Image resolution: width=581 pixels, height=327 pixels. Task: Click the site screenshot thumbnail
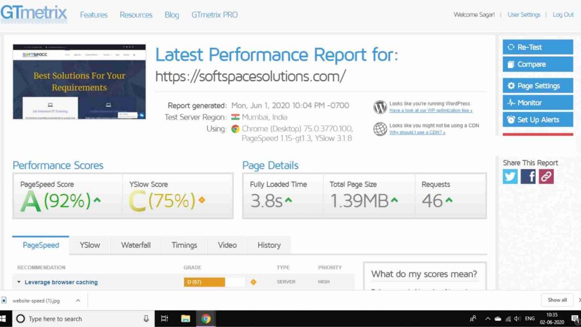point(79,82)
